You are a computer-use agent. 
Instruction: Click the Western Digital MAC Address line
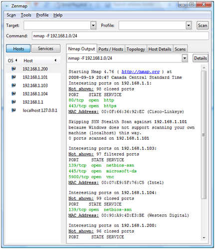tap(129, 215)
